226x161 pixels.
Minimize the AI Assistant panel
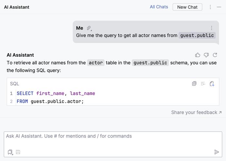pos(219,7)
